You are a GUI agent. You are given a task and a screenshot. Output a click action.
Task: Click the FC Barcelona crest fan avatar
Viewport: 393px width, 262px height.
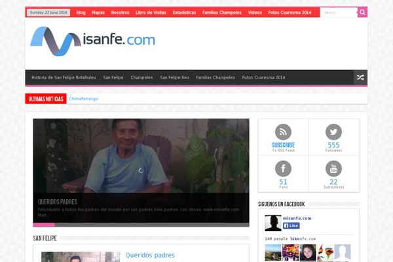tap(290, 252)
